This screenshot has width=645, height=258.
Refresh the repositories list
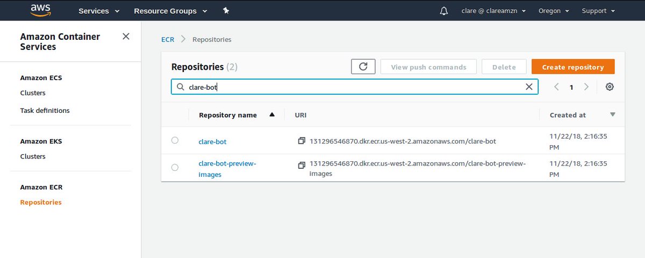pos(363,67)
